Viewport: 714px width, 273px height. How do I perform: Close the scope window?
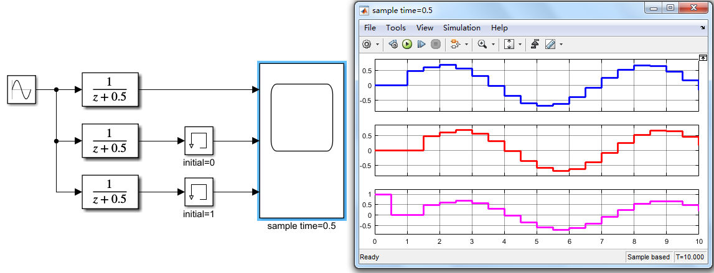[x=692, y=7]
